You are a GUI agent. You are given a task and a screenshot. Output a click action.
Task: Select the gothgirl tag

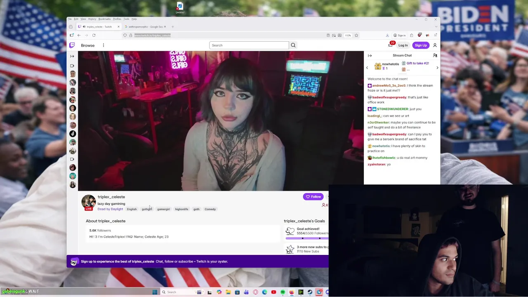click(x=147, y=209)
